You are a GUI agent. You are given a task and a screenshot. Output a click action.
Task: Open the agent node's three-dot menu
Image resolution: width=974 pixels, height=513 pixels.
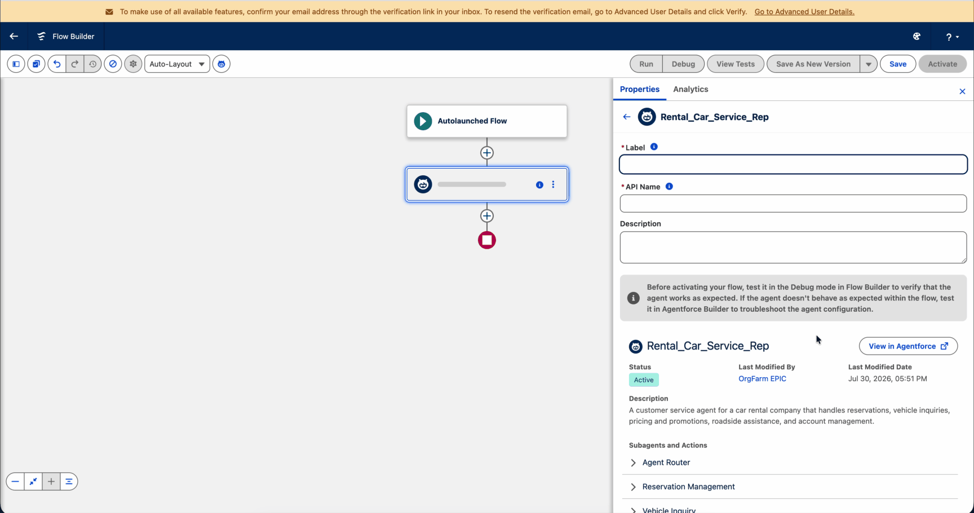click(x=553, y=184)
